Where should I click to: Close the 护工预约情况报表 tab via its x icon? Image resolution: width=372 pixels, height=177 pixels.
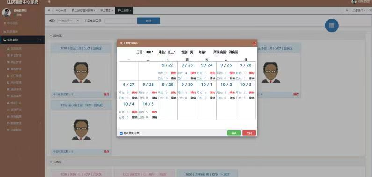tap(95, 11)
